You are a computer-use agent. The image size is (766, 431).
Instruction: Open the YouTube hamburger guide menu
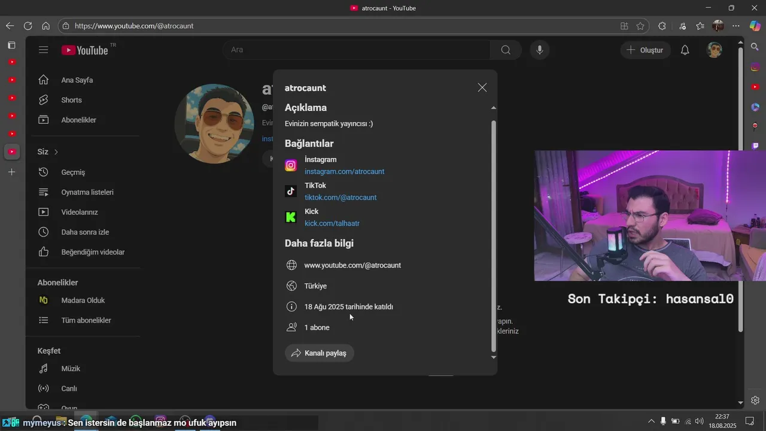tap(43, 50)
